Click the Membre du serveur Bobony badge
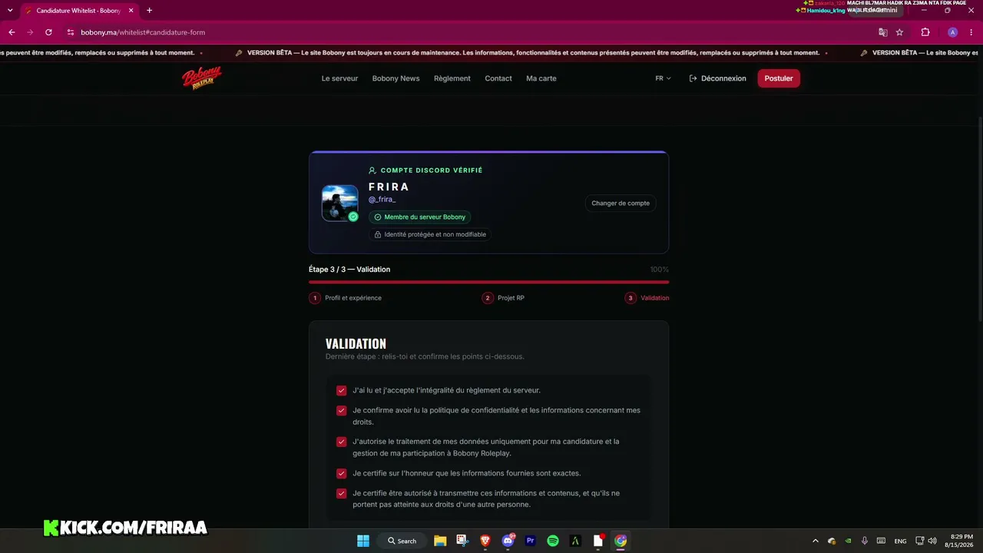 (419, 217)
